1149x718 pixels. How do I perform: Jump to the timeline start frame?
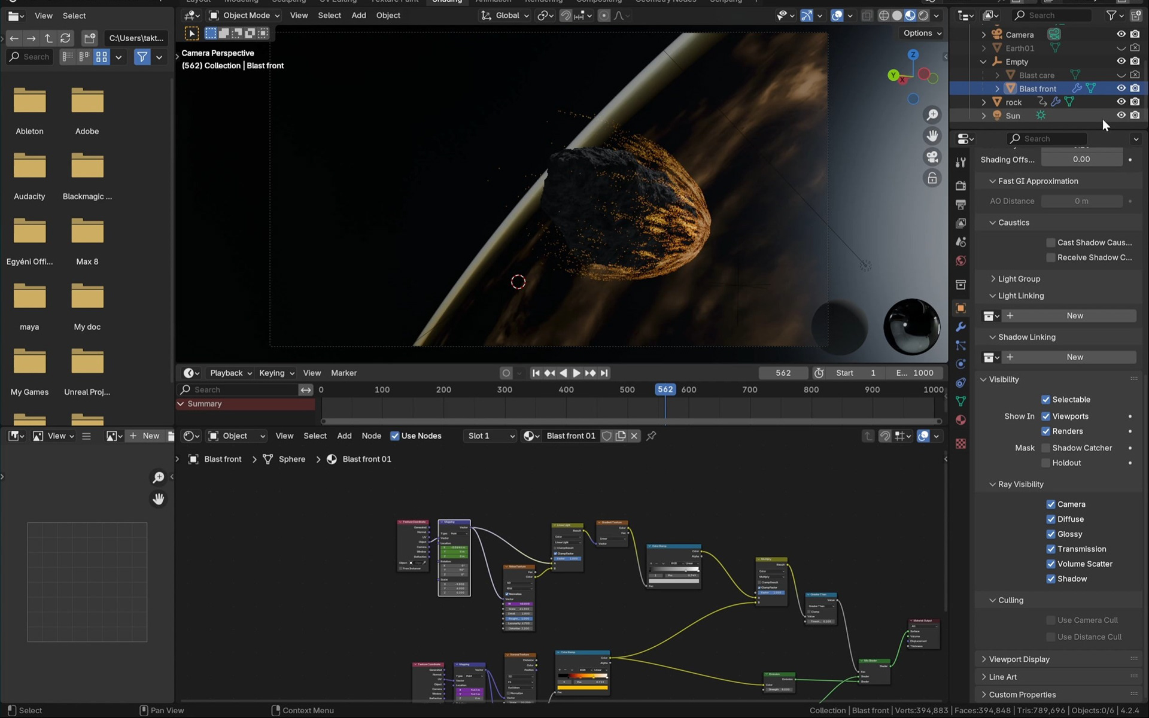[536, 373]
